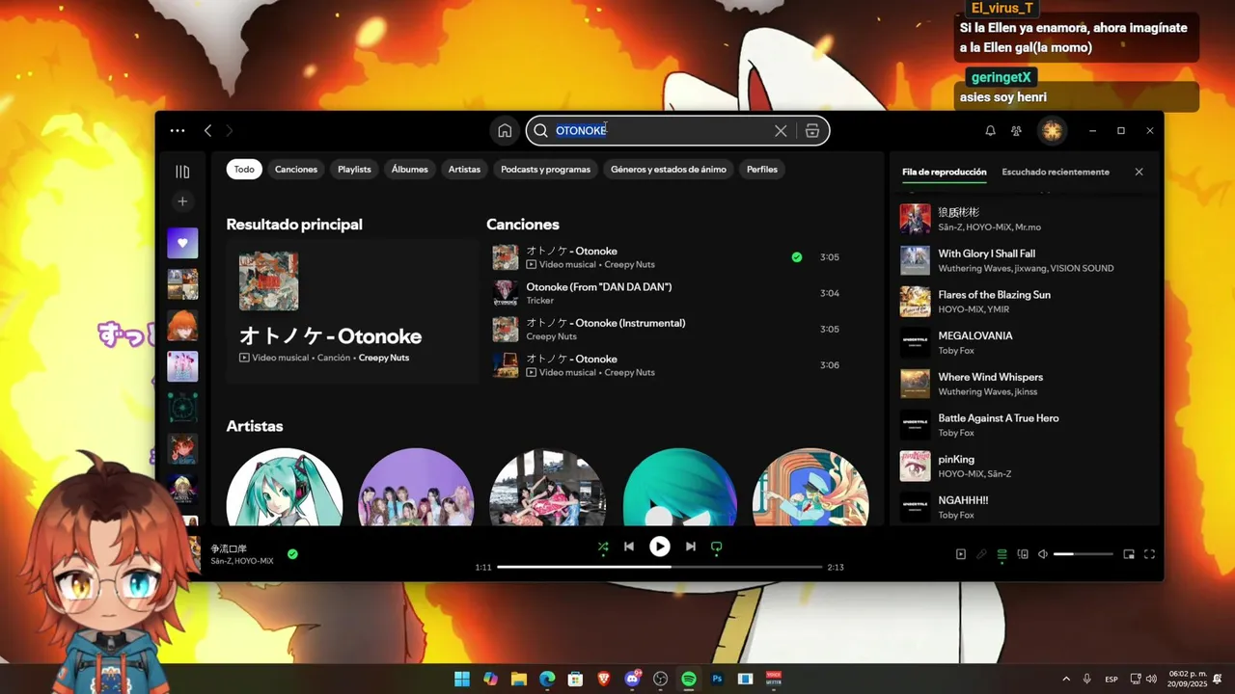Filter results by Álbumes
1235x694 pixels.
click(x=410, y=170)
